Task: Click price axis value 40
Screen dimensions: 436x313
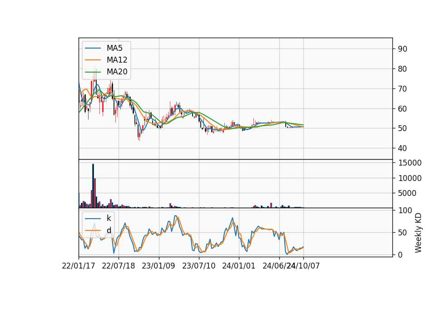Action: coord(403,148)
